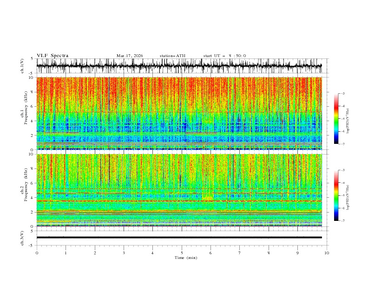Click the time axis tick label '5'
This screenshot has width=368, height=284.
click(182, 253)
